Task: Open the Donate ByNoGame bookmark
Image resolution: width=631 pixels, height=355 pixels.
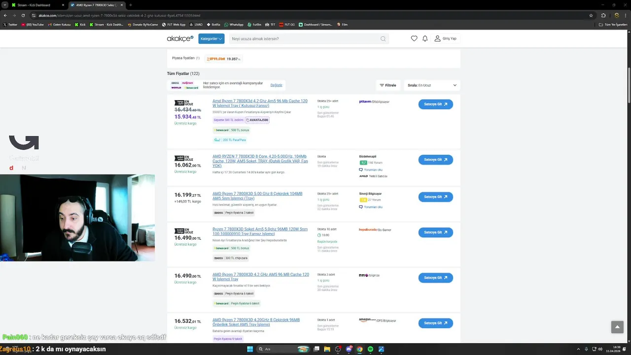Action: click(x=143, y=24)
